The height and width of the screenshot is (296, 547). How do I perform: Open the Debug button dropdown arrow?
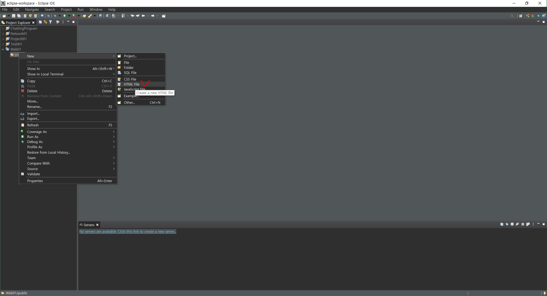[x=60, y=16]
